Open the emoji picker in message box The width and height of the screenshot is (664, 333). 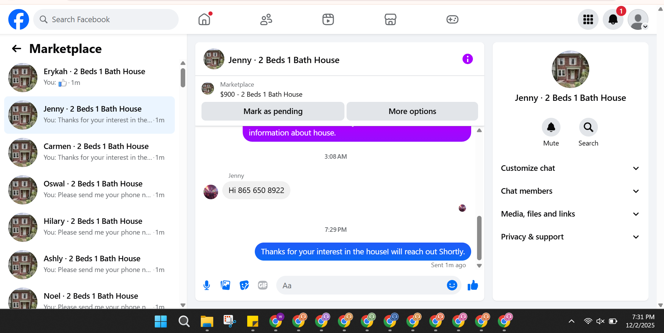[452, 285]
